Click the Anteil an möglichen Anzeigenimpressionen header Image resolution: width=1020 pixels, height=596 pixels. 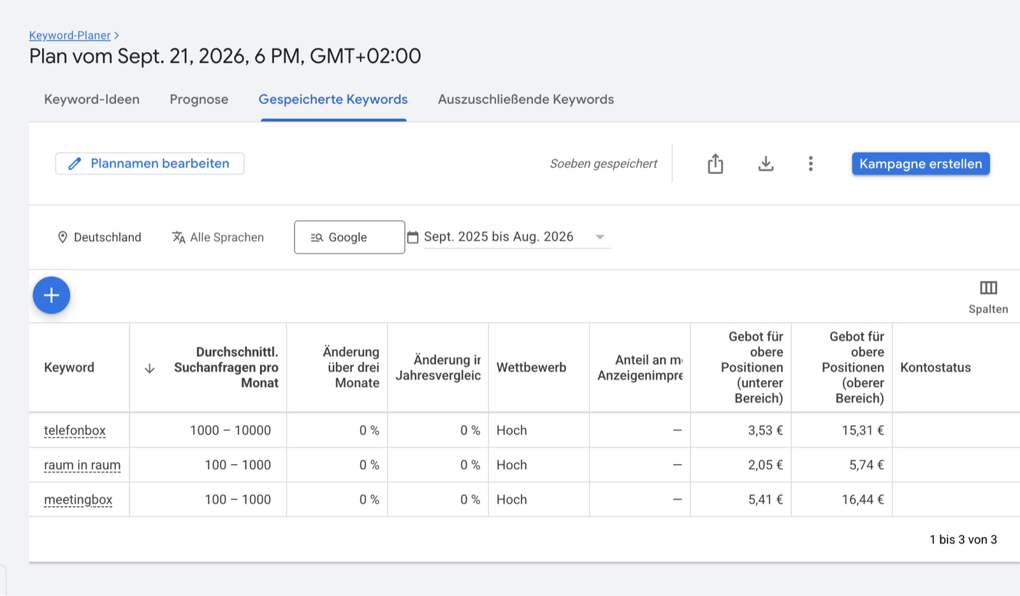tap(640, 368)
